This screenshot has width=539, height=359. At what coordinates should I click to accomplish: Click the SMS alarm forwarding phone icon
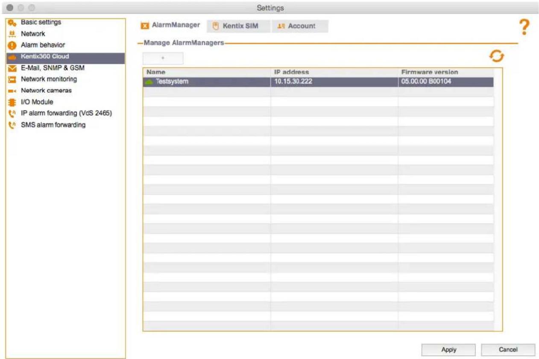point(12,125)
